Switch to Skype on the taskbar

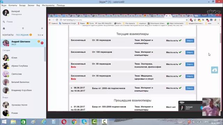pyautogui.click(x=84, y=122)
